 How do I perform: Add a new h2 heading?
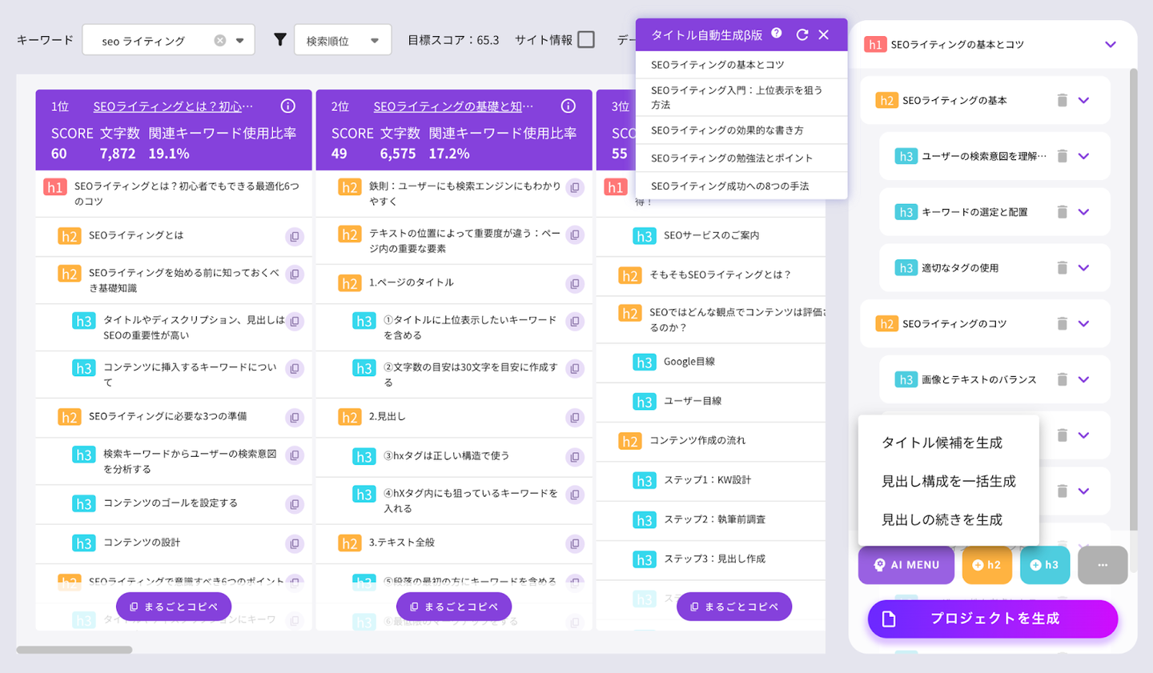click(x=987, y=565)
